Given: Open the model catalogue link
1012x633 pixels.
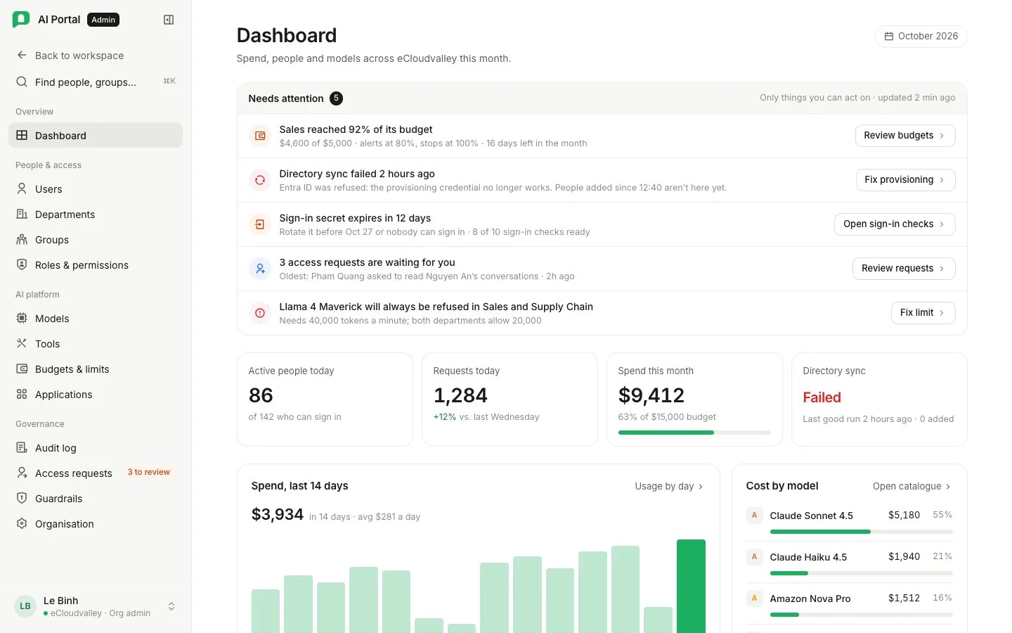Looking at the screenshot, I should pyautogui.click(x=912, y=486).
